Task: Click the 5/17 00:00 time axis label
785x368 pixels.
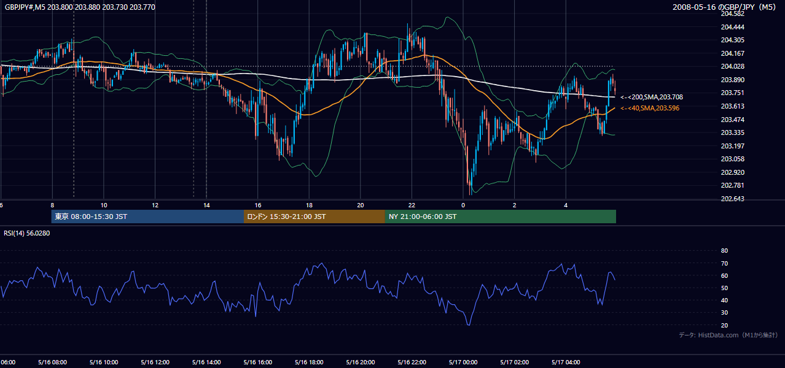Action: pos(463,362)
